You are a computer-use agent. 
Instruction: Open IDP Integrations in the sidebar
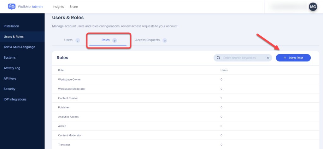22,99
